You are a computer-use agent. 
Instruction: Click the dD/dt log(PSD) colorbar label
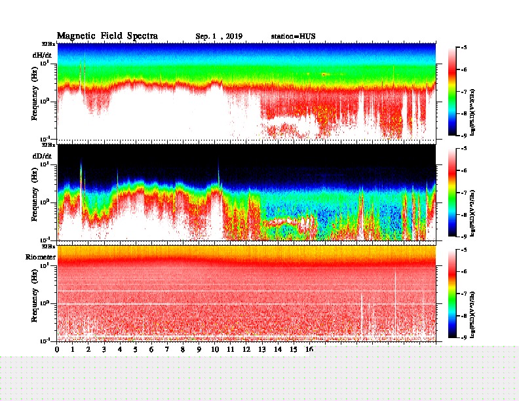click(x=472, y=214)
